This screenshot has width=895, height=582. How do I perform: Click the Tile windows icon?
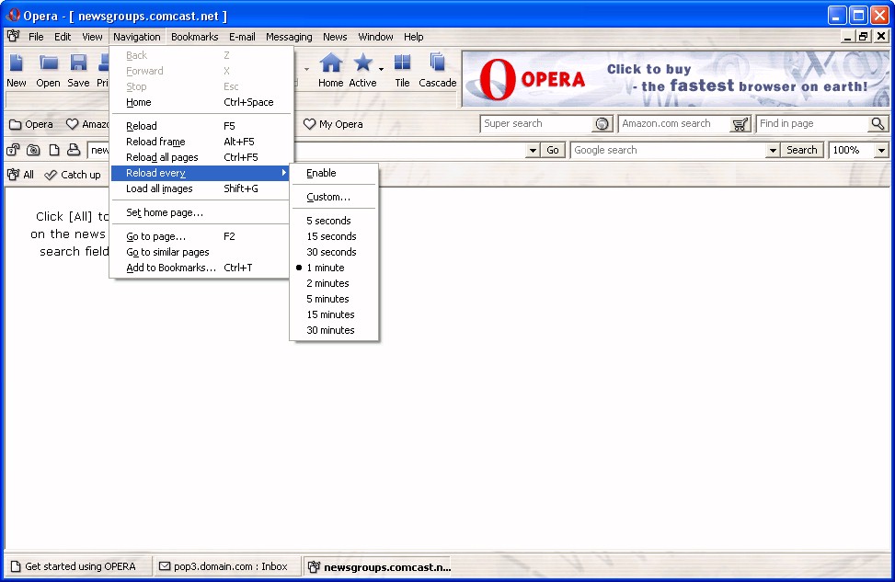[x=402, y=63]
